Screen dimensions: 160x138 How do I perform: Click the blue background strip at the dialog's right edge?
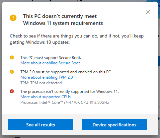pyautogui.click(x=159, y=61)
